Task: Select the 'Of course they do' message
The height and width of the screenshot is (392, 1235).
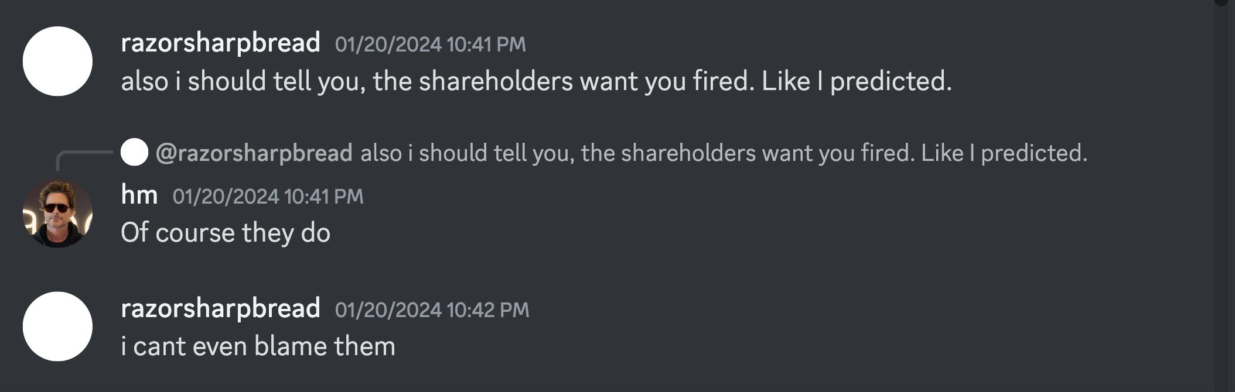Action: pos(226,233)
